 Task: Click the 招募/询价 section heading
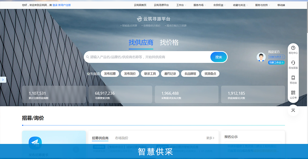[x=33, y=118]
